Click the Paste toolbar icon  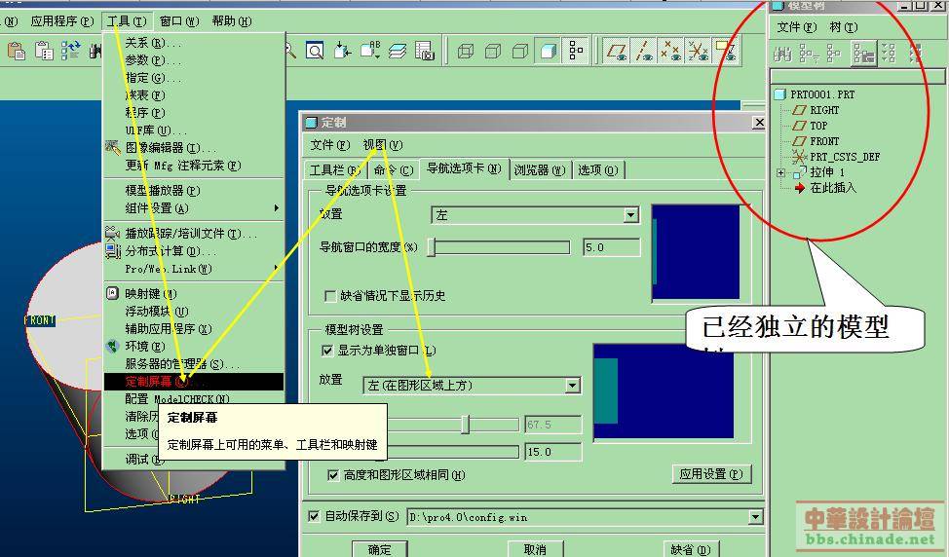point(17,51)
